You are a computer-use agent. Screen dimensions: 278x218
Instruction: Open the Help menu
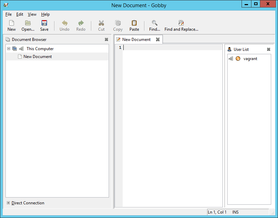[45, 14]
